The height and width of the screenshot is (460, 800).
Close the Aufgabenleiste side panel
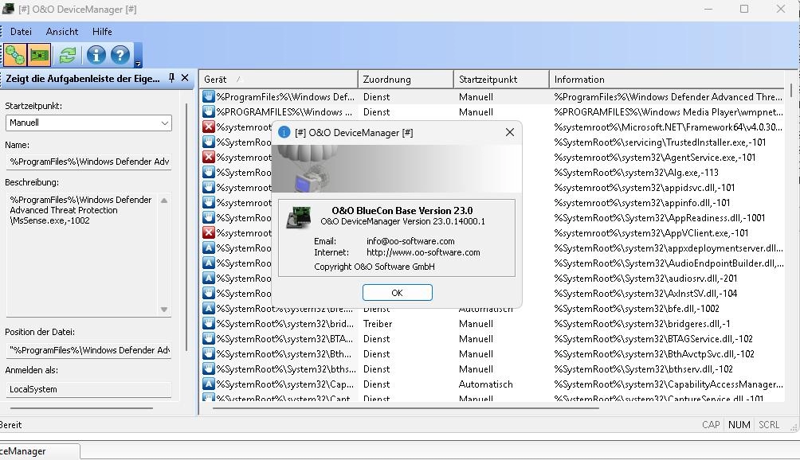click(185, 78)
